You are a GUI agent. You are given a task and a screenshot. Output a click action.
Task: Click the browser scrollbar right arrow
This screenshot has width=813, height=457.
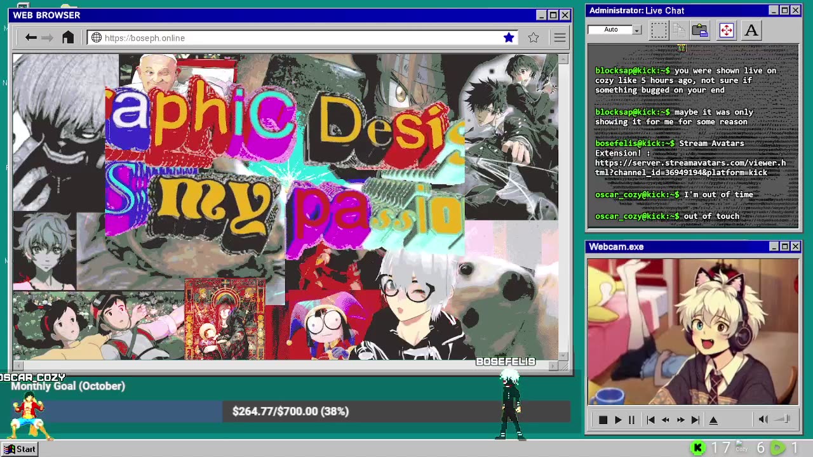[553, 366]
